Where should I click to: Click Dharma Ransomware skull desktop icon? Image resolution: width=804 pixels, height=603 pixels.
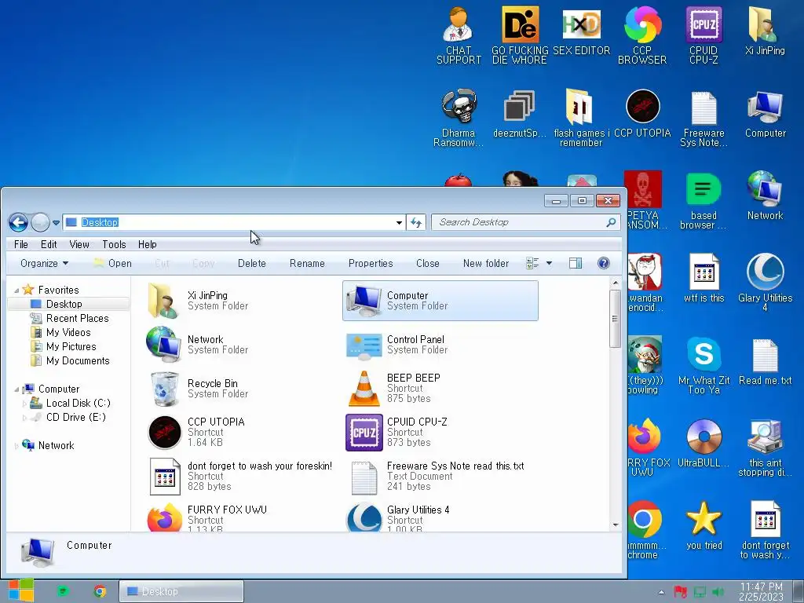[459, 119]
